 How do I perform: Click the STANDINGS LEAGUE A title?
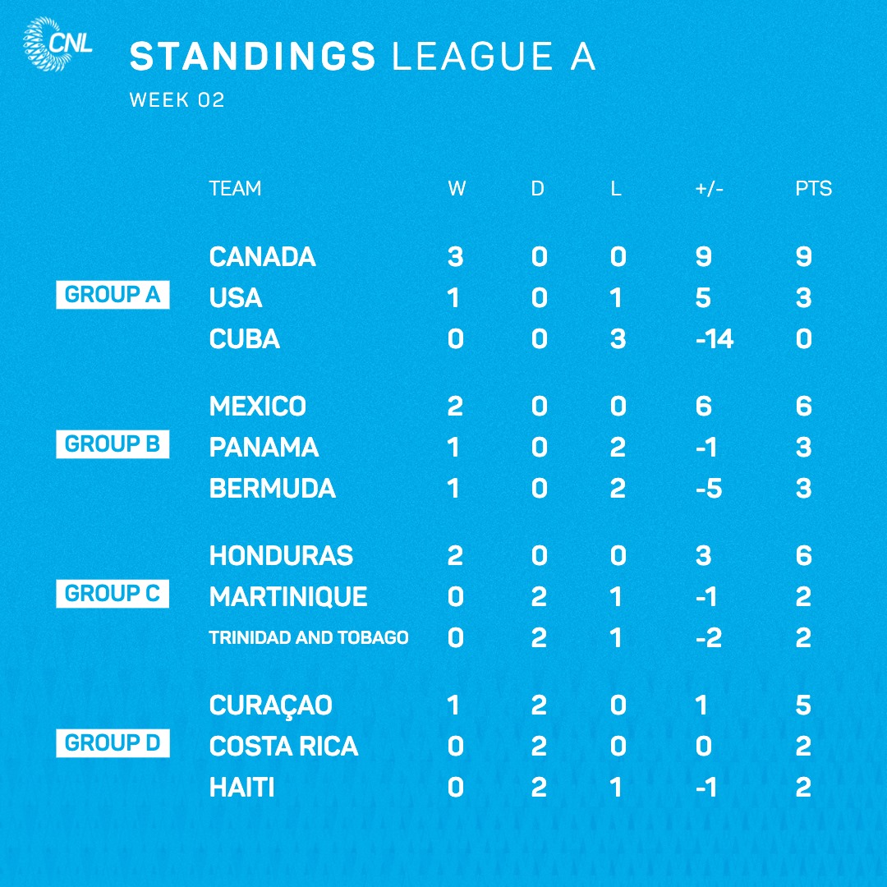click(x=363, y=57)
